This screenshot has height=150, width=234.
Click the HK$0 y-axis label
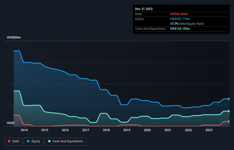11,123
